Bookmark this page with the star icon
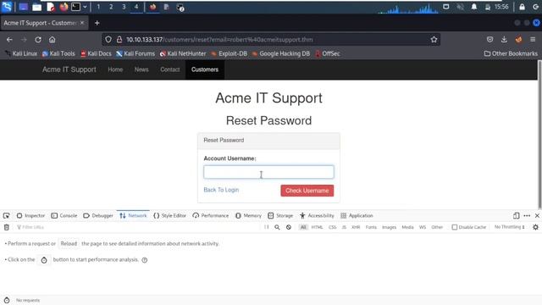Viewport: 542px width, 305px height. tap(434, 40)
